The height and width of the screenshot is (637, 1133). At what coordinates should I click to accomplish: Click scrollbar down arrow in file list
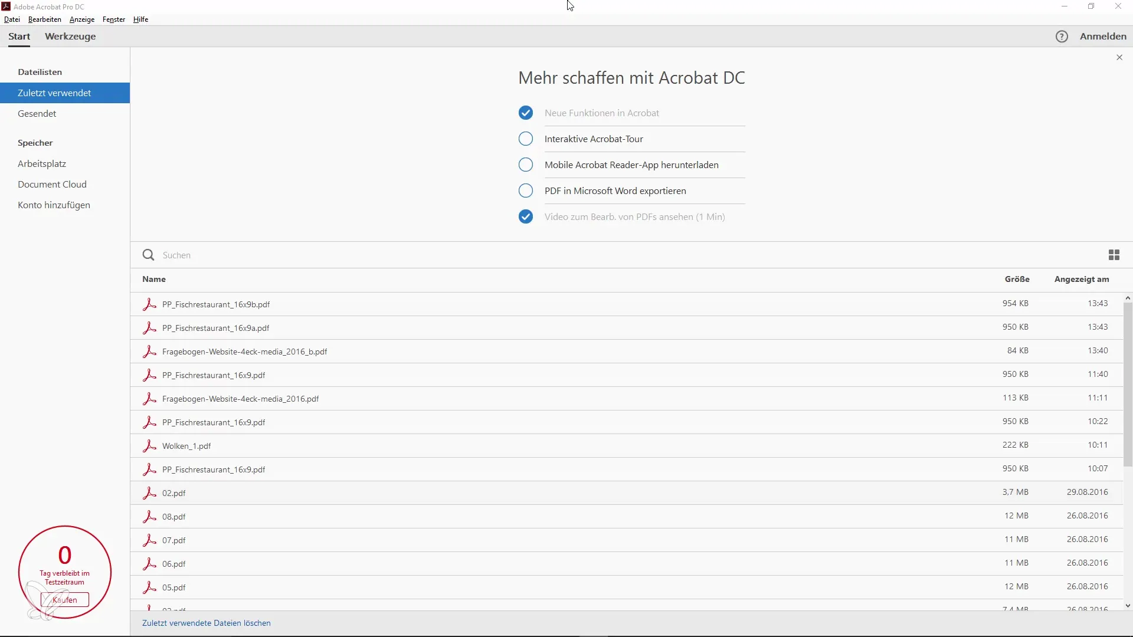pos(1128,605)
